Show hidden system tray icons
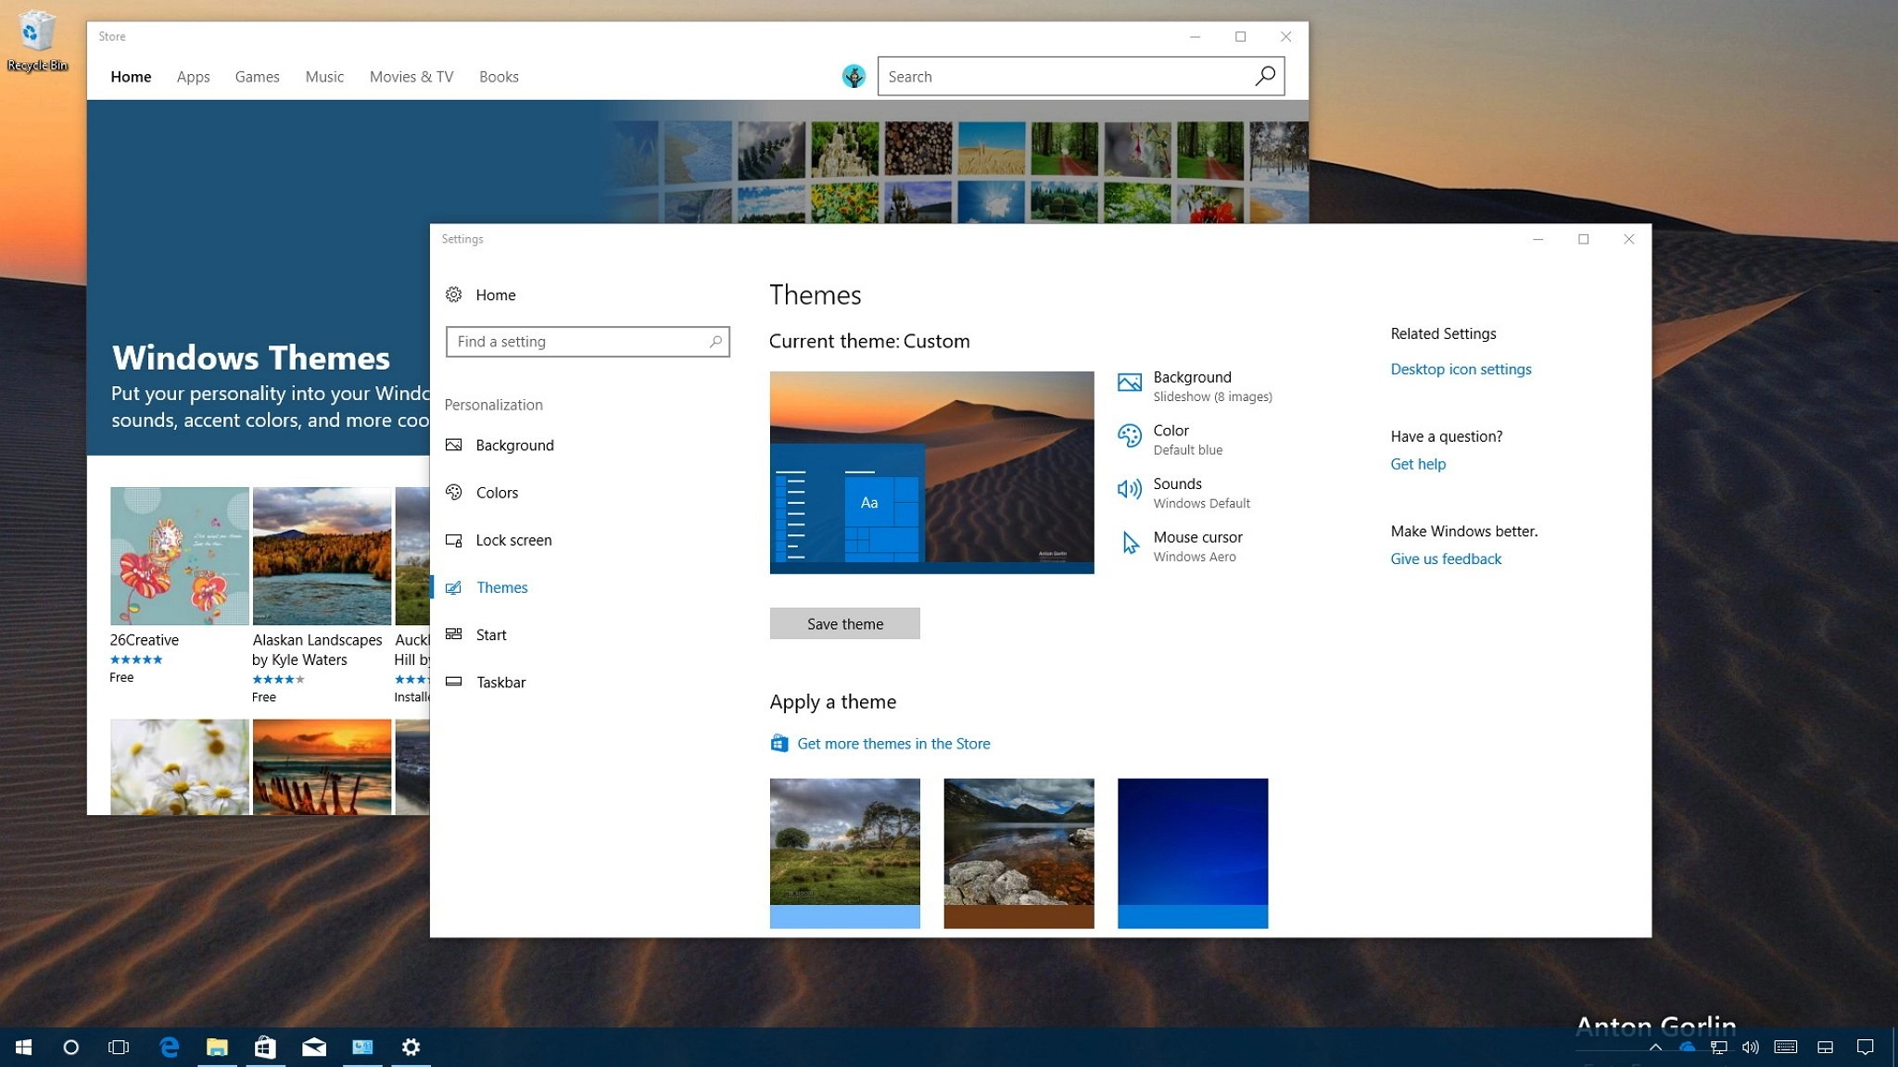The image size is (1898, 1067). coord(1655,1048)
